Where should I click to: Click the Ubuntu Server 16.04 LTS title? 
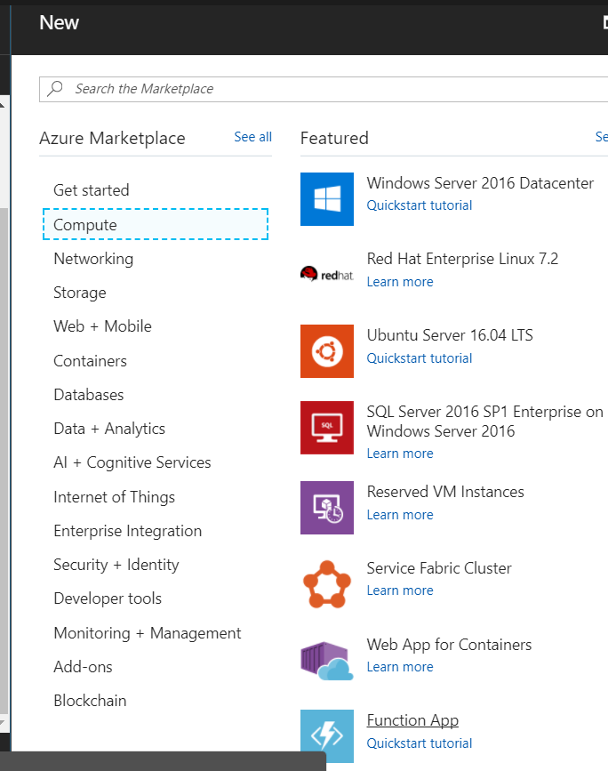coord(450,335)
